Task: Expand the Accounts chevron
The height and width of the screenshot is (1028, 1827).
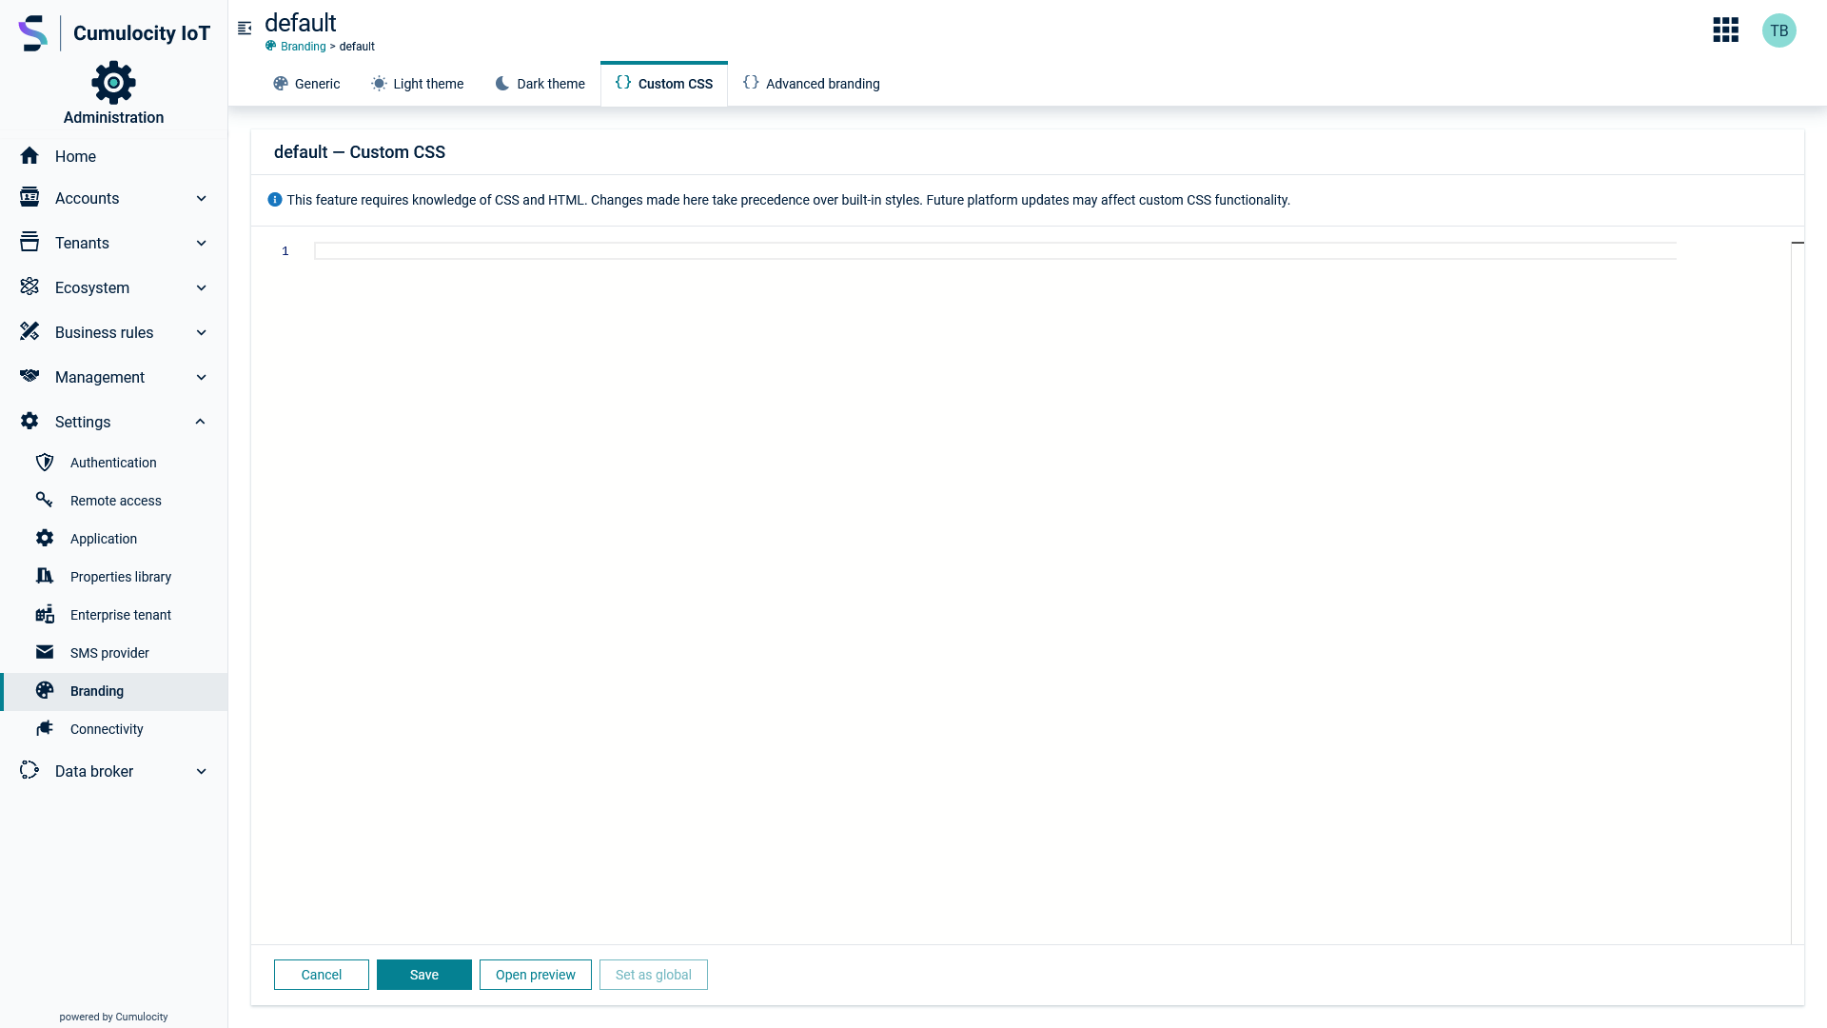Action: point(202,198)
